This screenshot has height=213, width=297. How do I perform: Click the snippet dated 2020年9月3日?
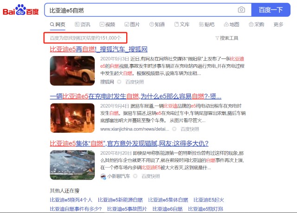coord(172,66)
